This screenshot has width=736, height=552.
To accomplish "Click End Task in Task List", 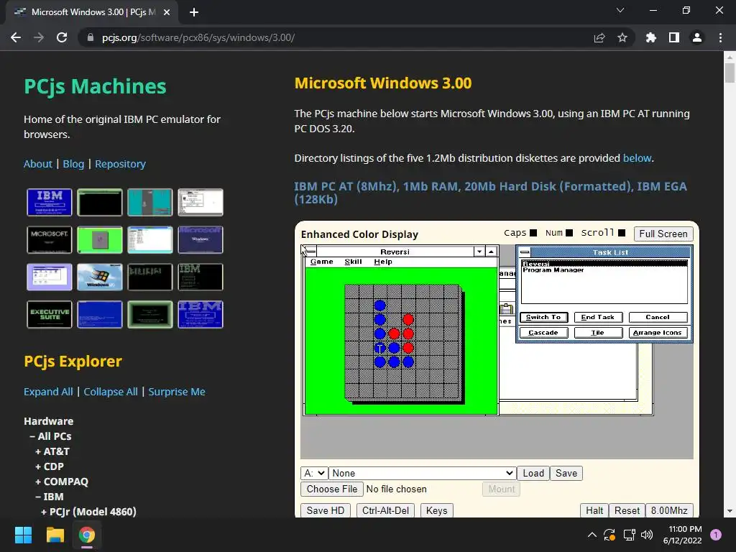I will [597, 317].
